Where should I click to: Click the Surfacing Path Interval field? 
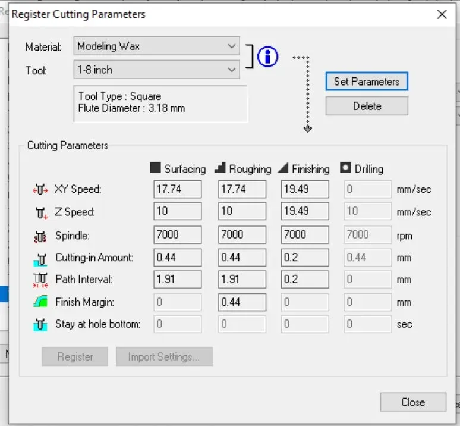(178, 279)
